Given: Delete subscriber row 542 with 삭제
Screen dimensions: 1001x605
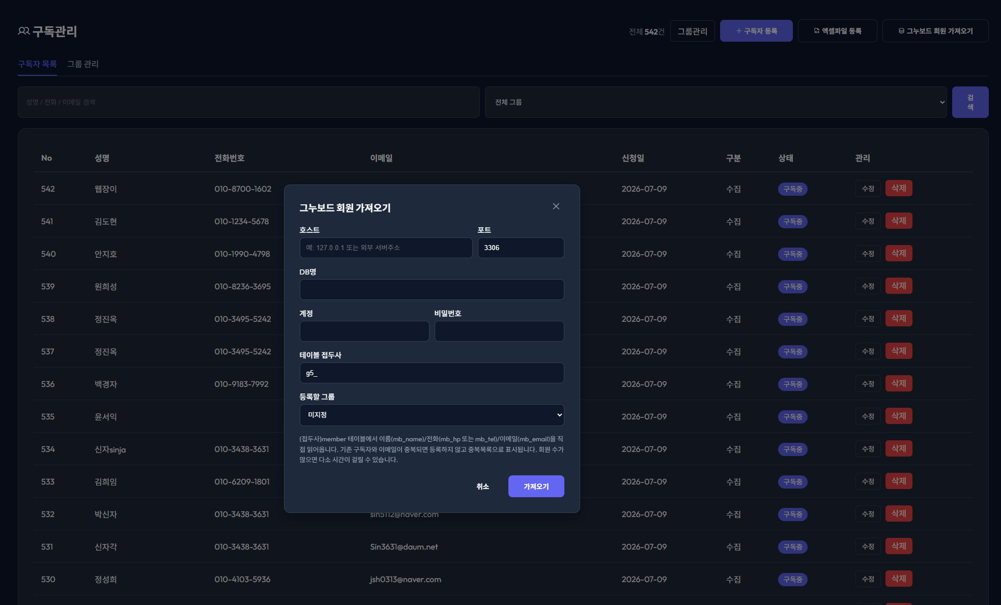Looking at the screenshot, I should click(x=899, y=189).
